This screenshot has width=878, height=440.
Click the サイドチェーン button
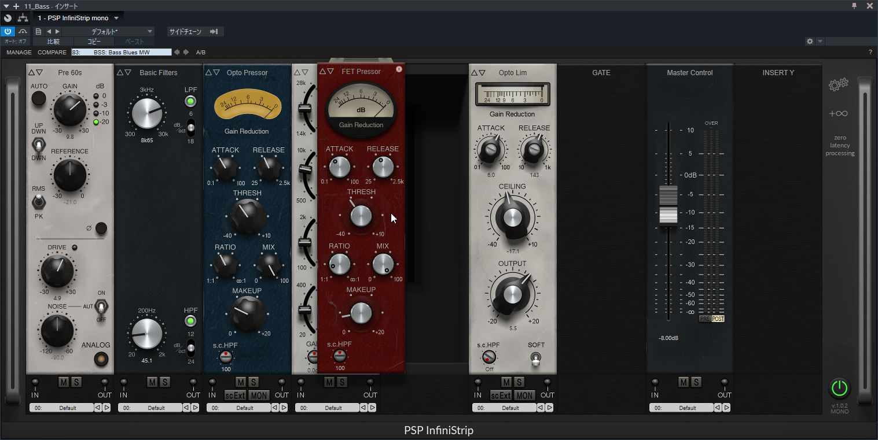coord(185,31)
